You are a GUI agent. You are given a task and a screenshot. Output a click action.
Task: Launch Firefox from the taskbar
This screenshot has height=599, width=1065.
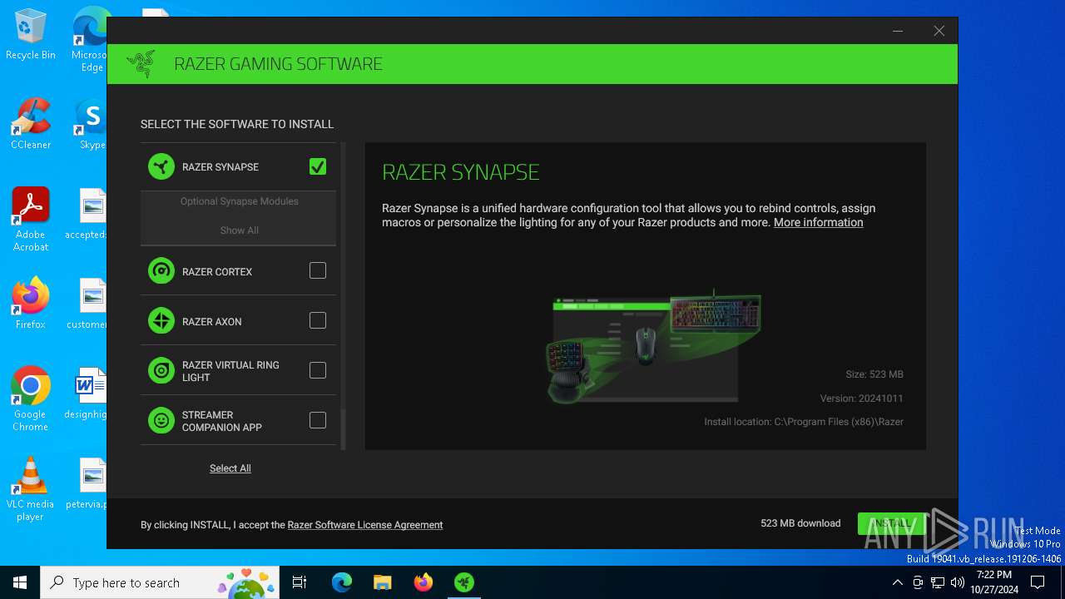424,582
